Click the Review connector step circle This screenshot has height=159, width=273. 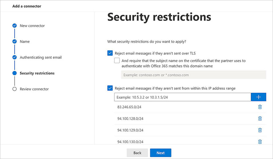point(14,89)
